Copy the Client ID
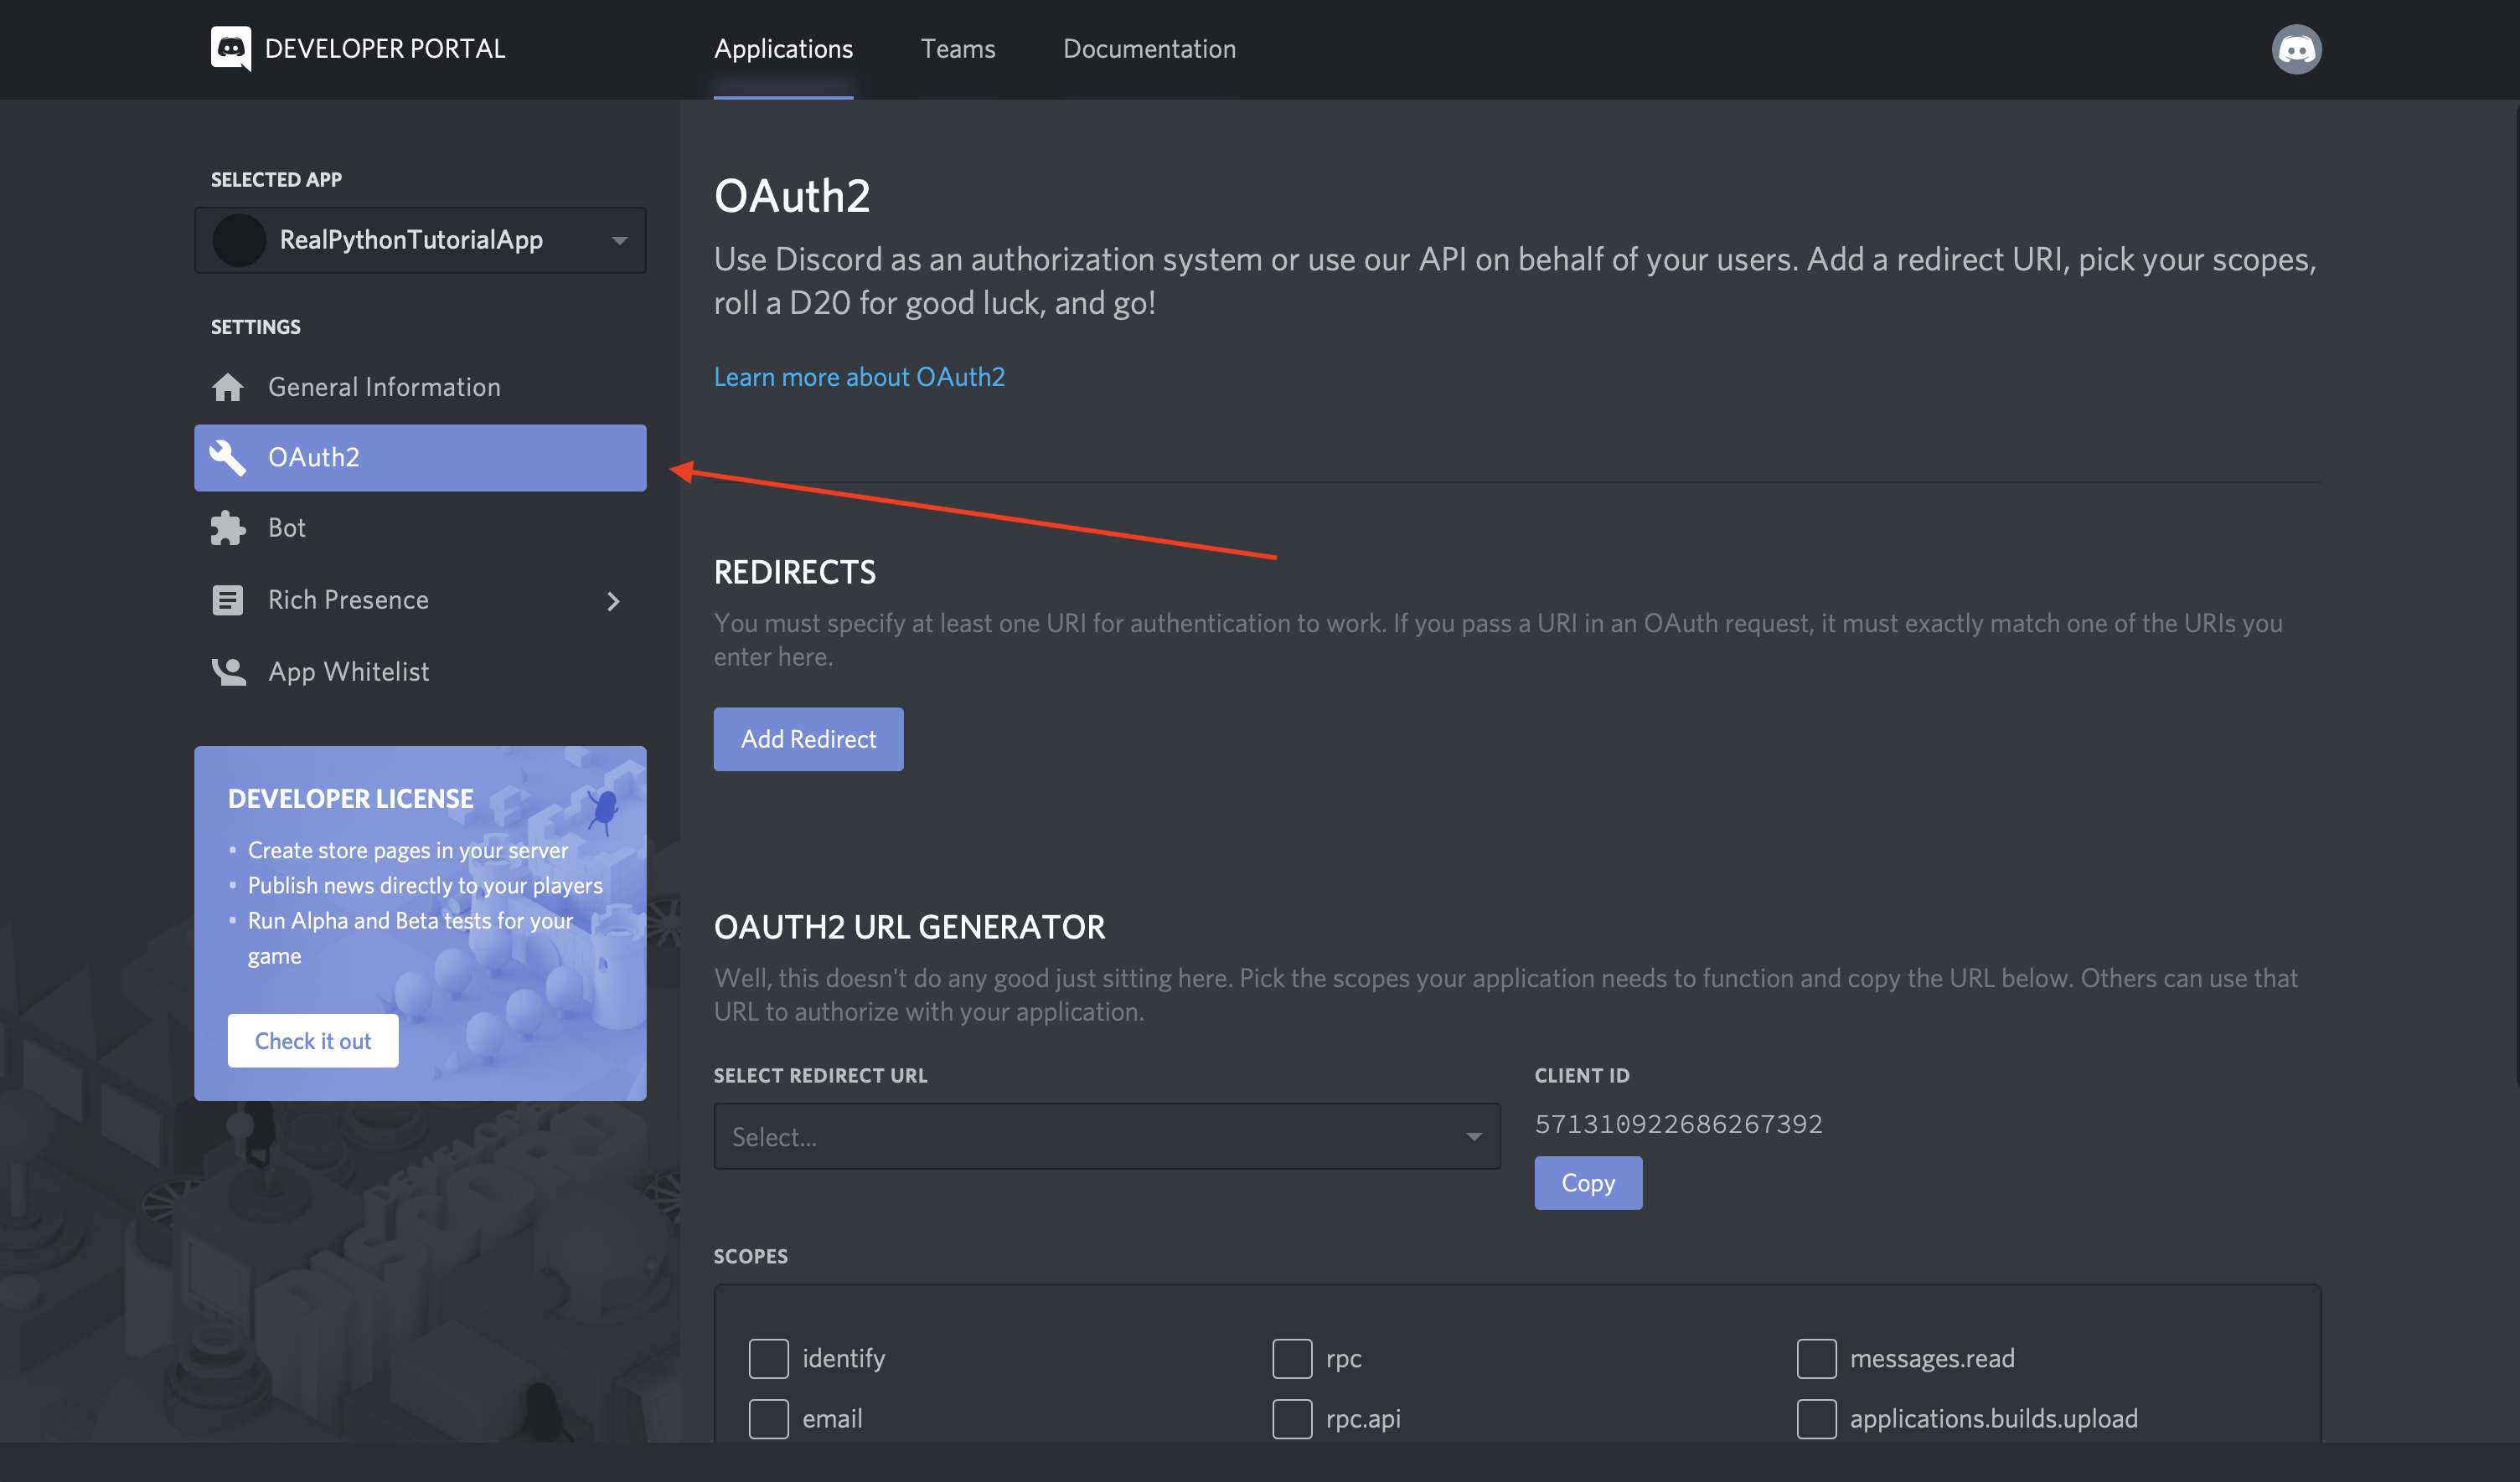2520x1482 pixels. coord(1587,1182)
